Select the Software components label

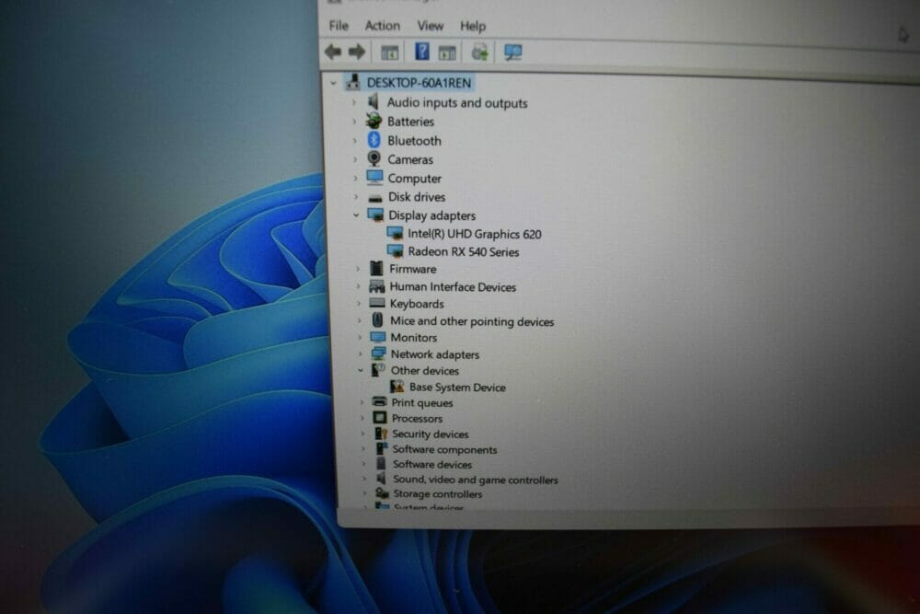tap(444, 449)
